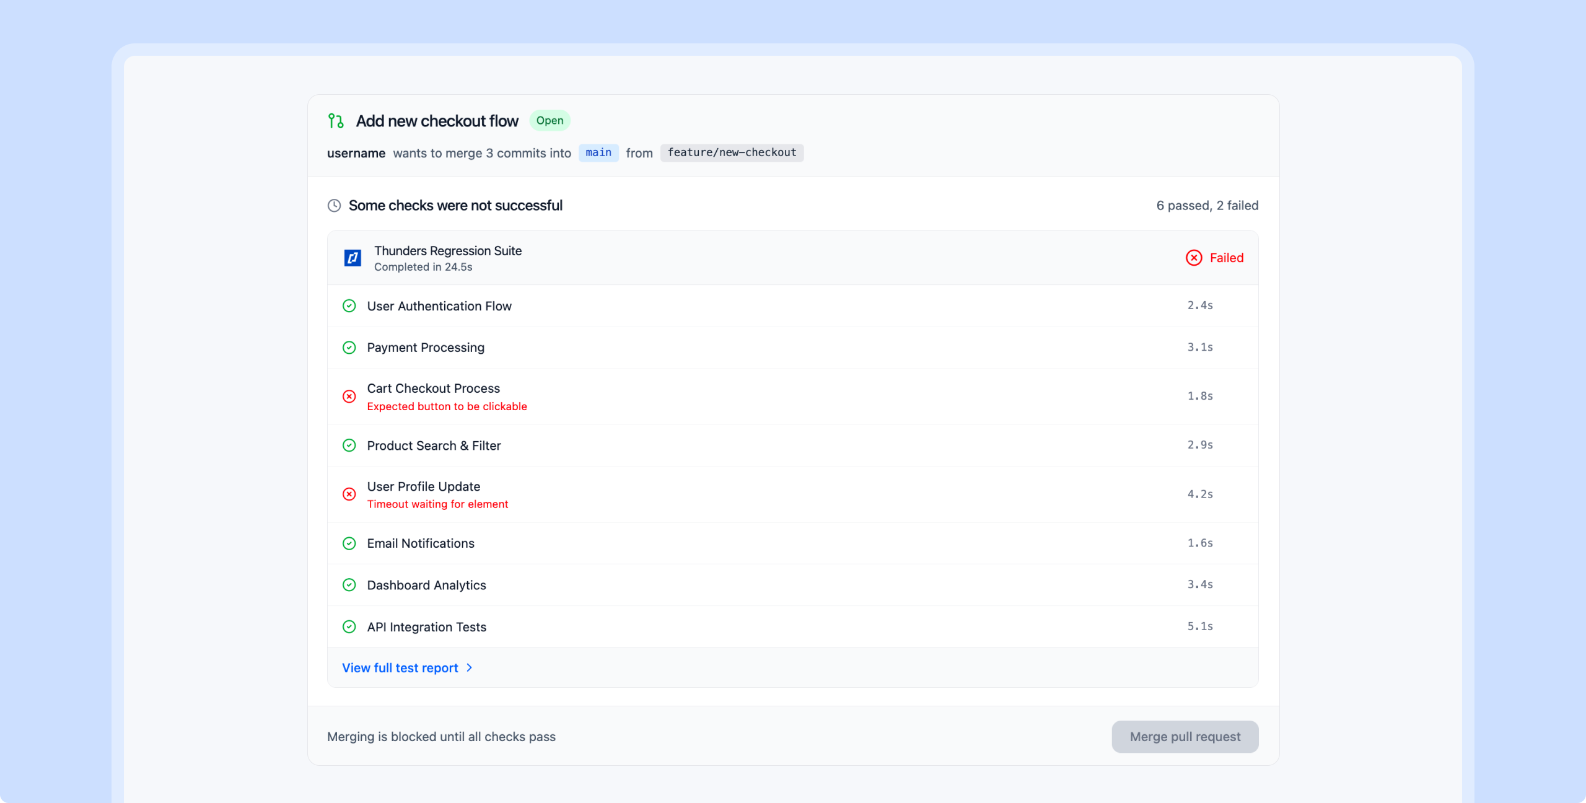Click red X icon for User Profile Update
Viewport: 1586px width, 803px height.
click(349, 494)
